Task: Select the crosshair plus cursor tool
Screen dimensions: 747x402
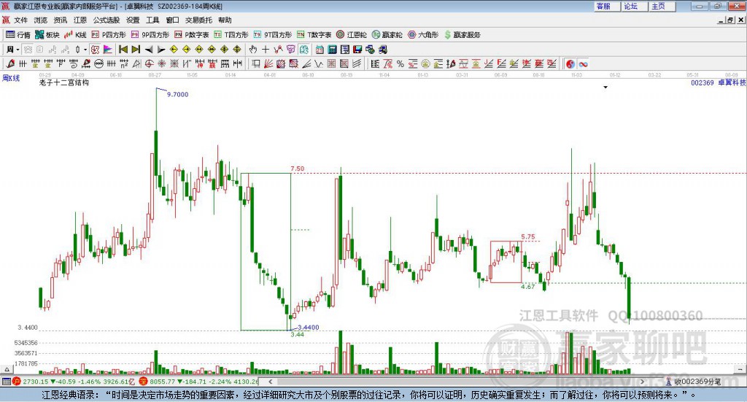Action: [x=266, y=50]
